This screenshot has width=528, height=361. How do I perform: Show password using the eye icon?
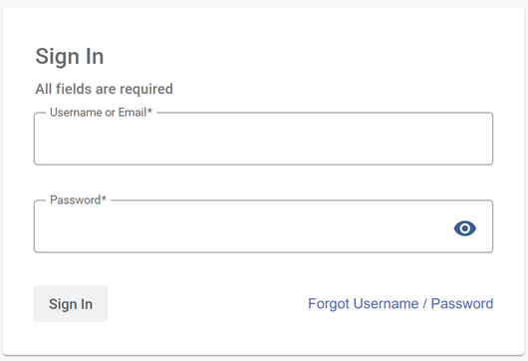[464, 228]
